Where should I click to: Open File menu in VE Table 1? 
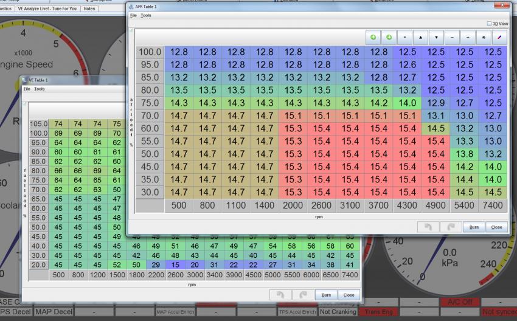[26, 89]
